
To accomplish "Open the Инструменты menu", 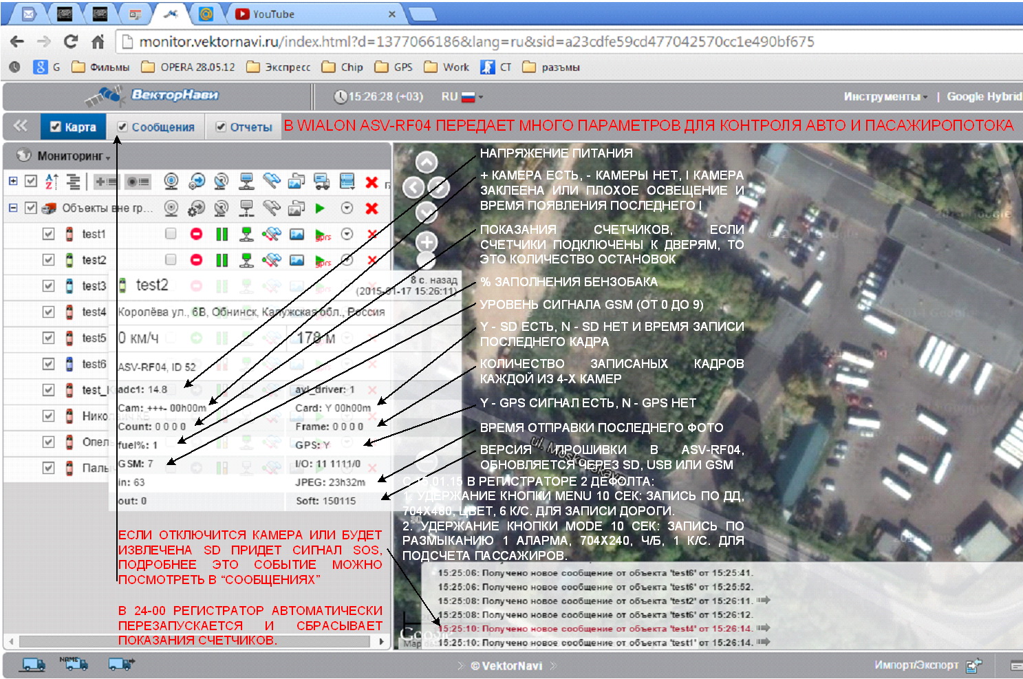I will tap(885, 97).
